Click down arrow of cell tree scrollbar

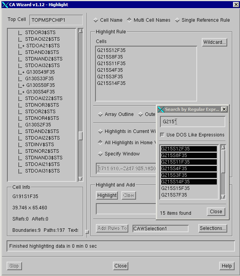(80, 179)
